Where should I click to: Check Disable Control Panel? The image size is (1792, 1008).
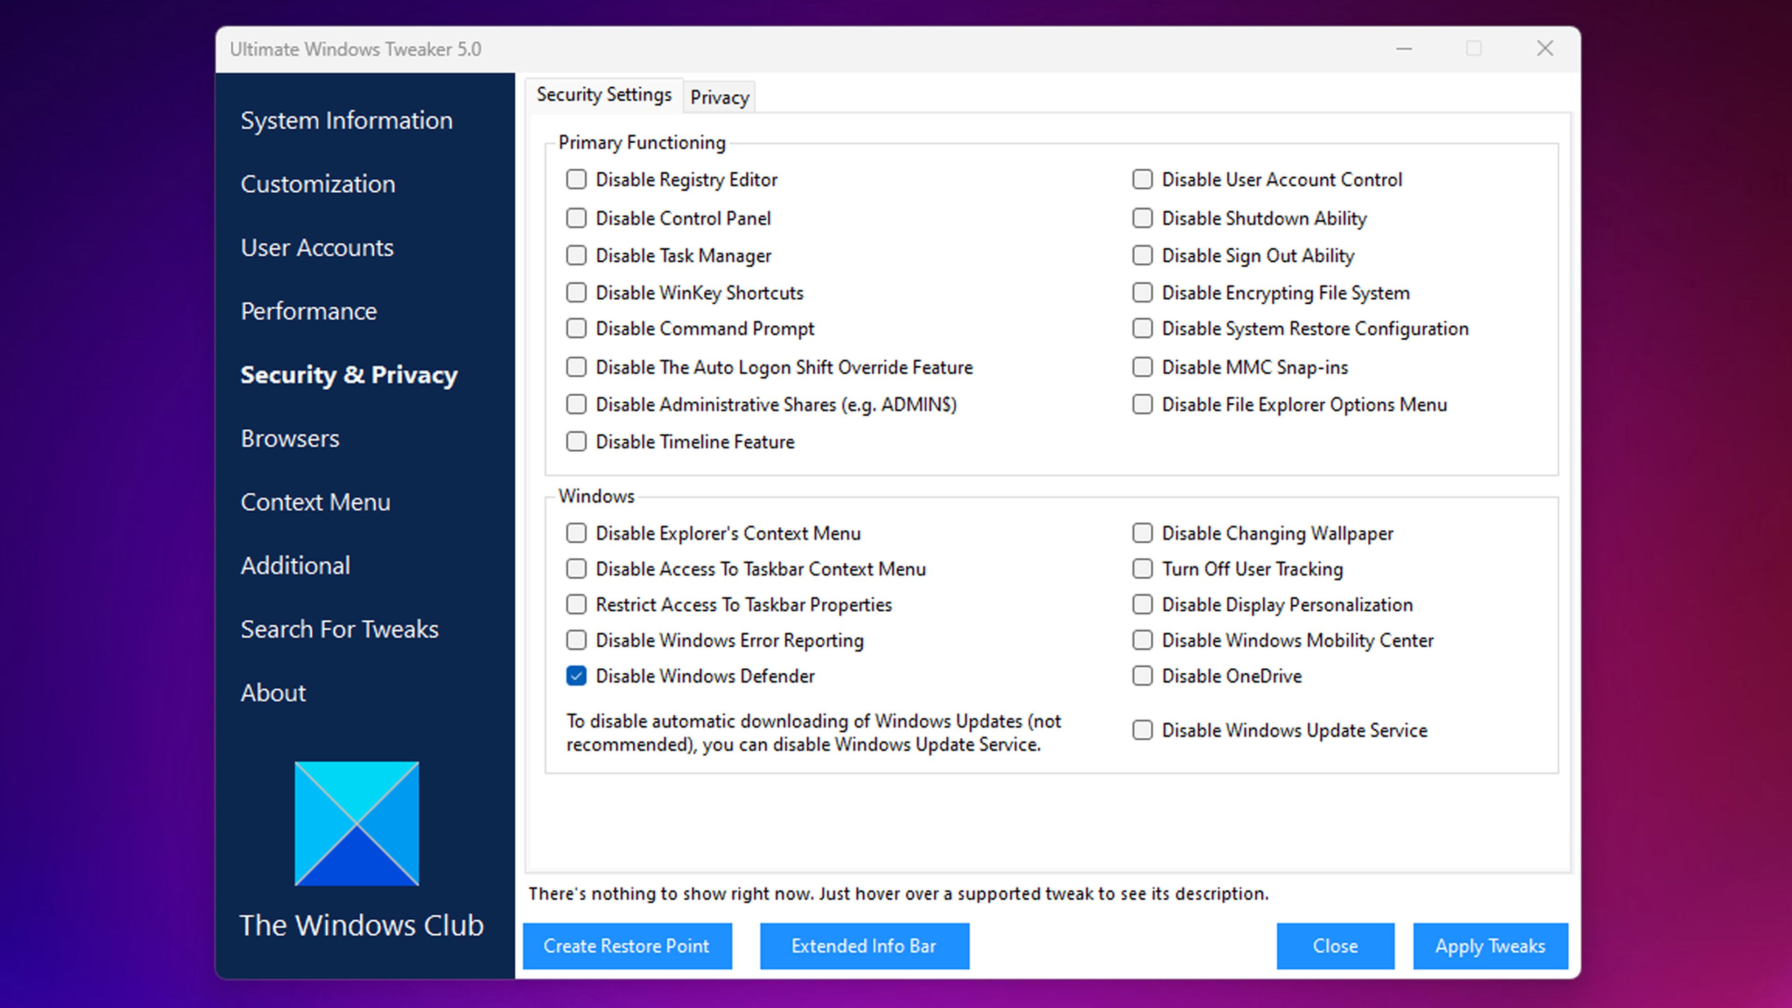[x=576, y=218]
